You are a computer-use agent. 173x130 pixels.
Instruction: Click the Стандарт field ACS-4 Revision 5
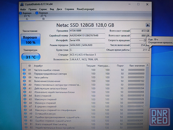pyautogui.click(x=109, y=55)
